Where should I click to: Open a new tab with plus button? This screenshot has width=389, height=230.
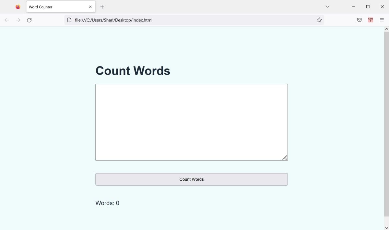pos(102,7)
